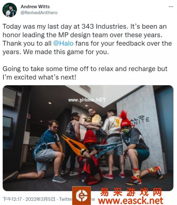This screenshot has width=177, height=205.
Task: Click the orange square logo watermark
Action: click(x=82, y=196)
